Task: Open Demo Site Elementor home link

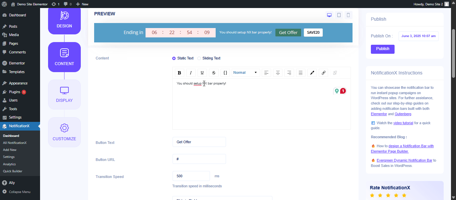Action: [x=29, y=4]
